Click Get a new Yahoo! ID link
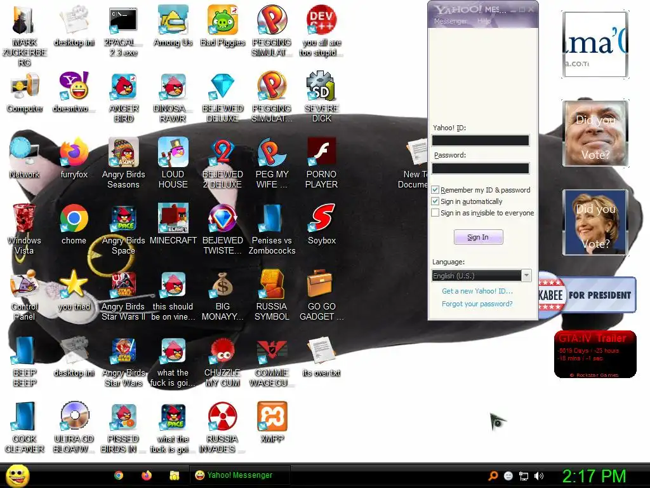 click(477, 291)
